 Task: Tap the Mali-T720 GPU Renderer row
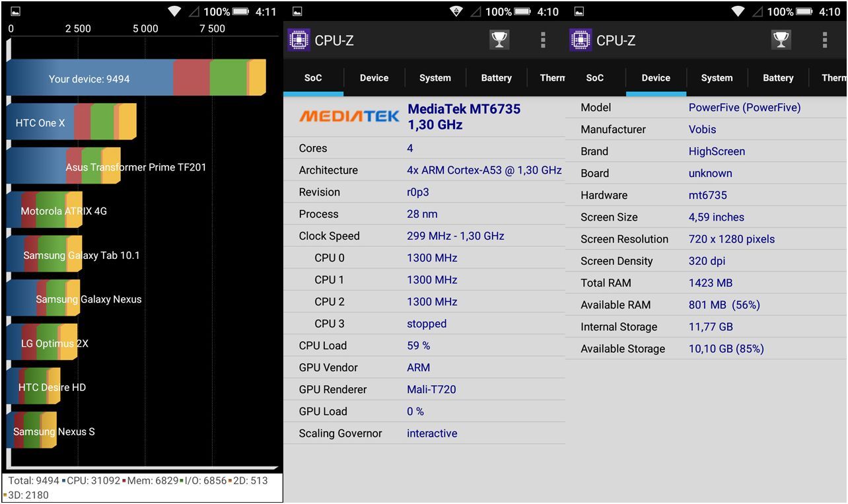pyautogui.click(x=424, y=389)
